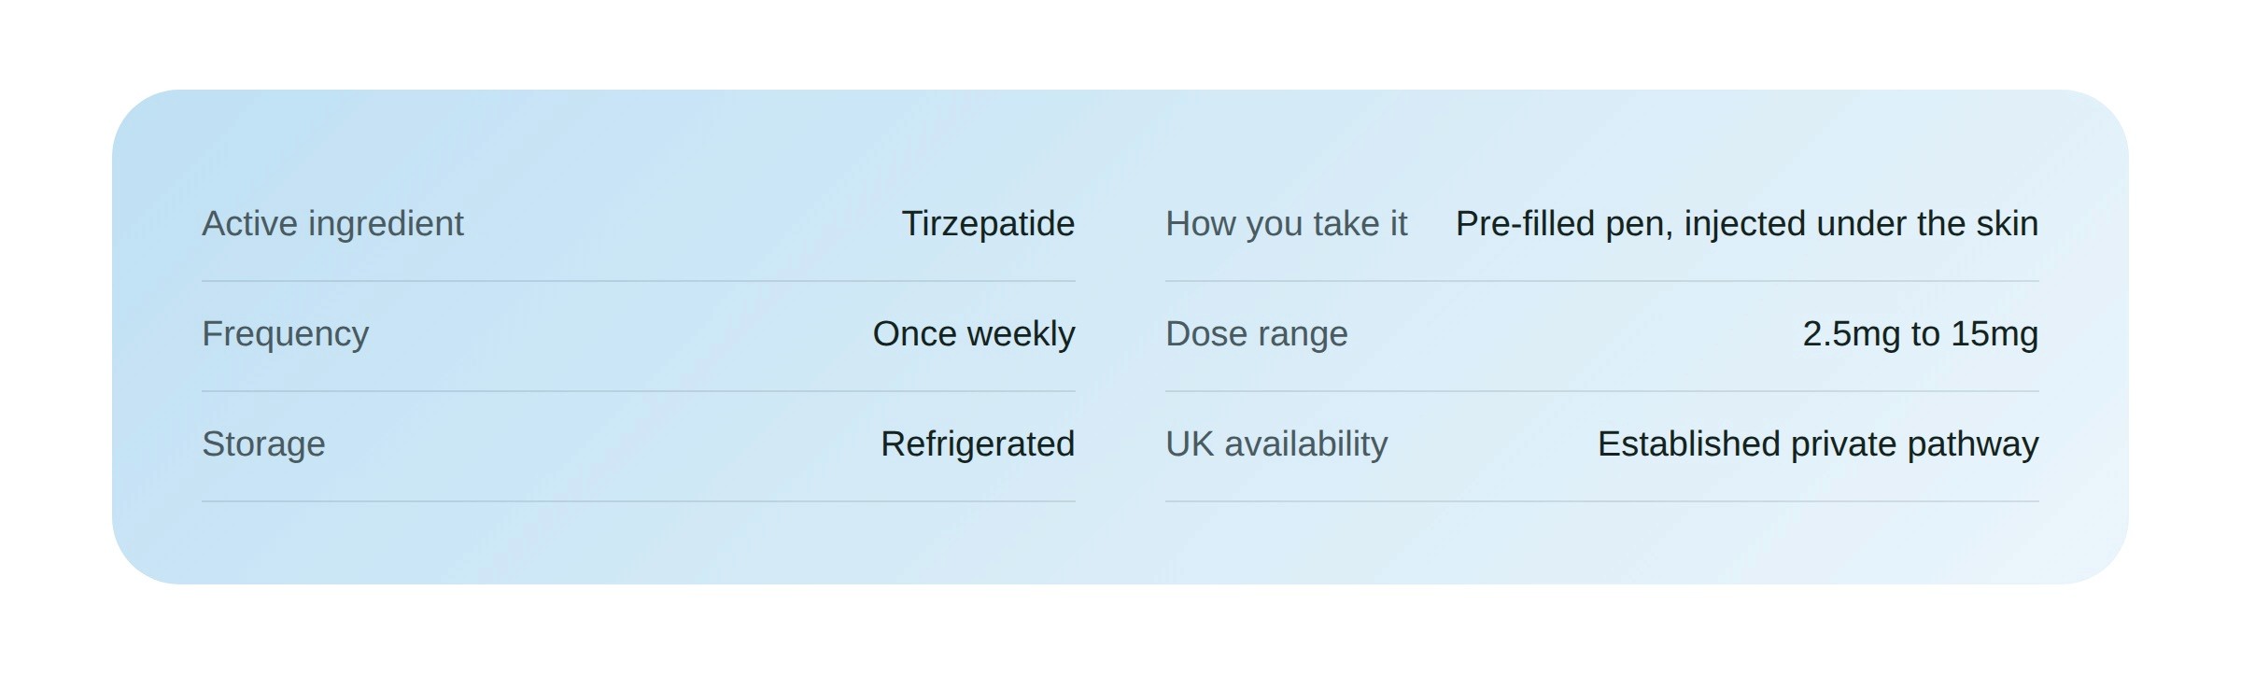Click the divider below How you take it row
This screenshot has height=689, width=2241.
tap(1602, 281)
